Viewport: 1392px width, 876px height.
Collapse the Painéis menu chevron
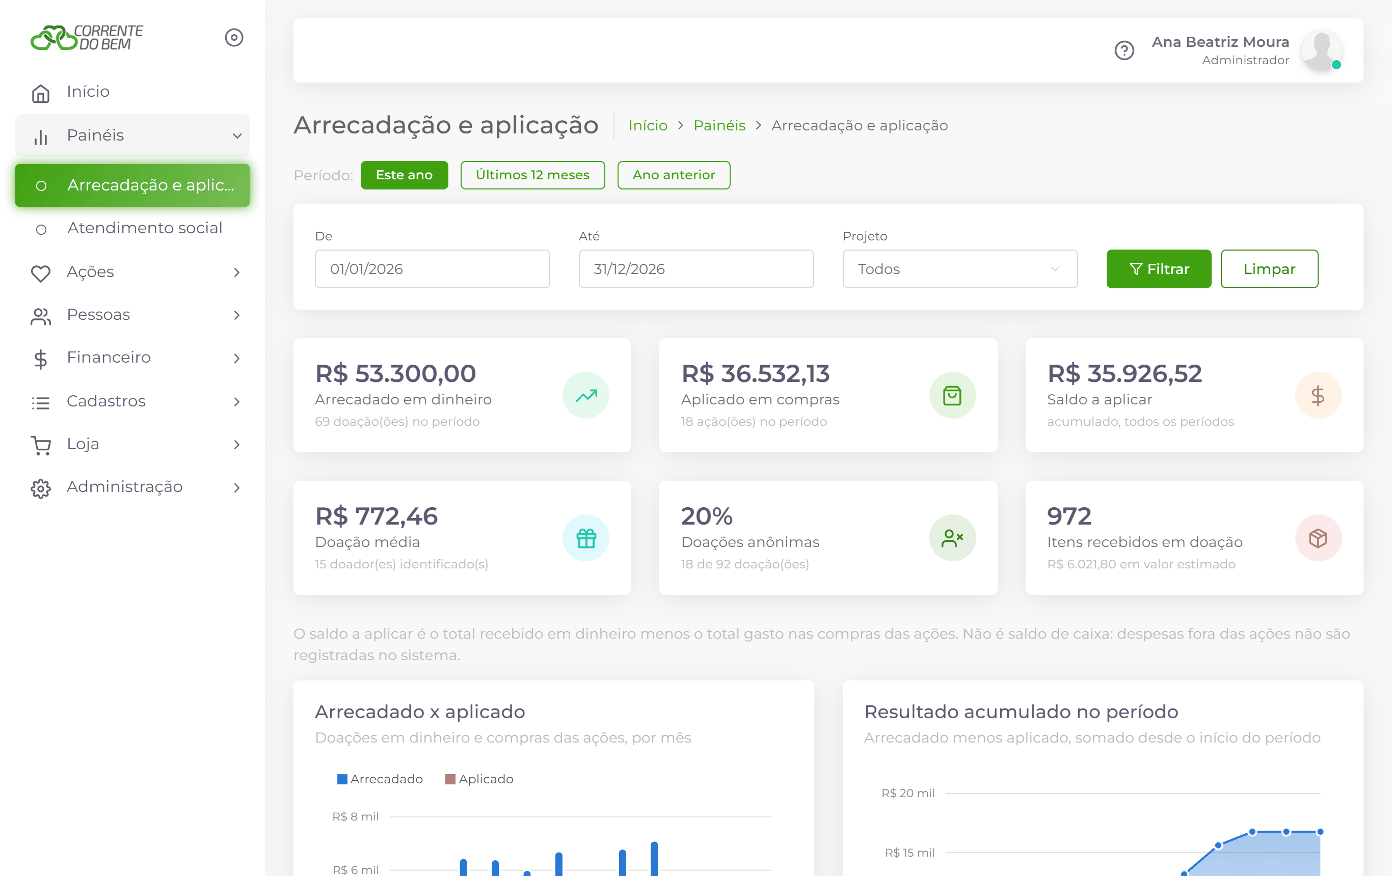pos(237,136)
